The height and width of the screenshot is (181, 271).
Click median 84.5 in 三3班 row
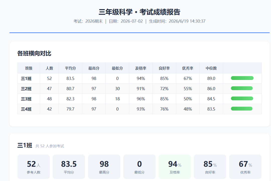(x=211, y=99)
